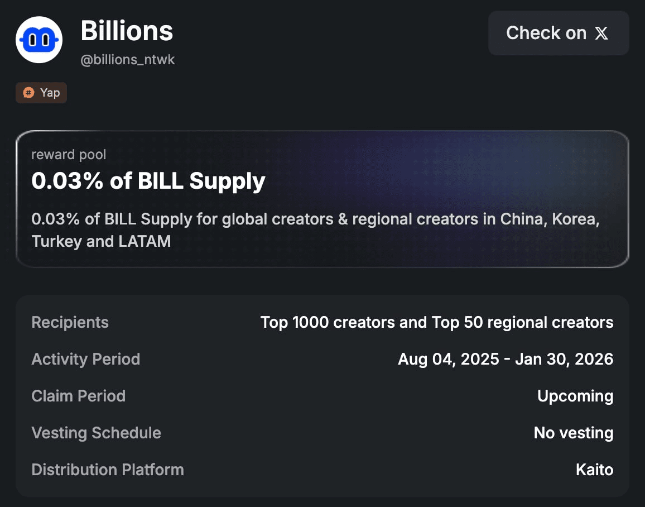This screenshot has height=507, width=645.
Task: Click the Upcoming claim status
Action: [575, 396]
